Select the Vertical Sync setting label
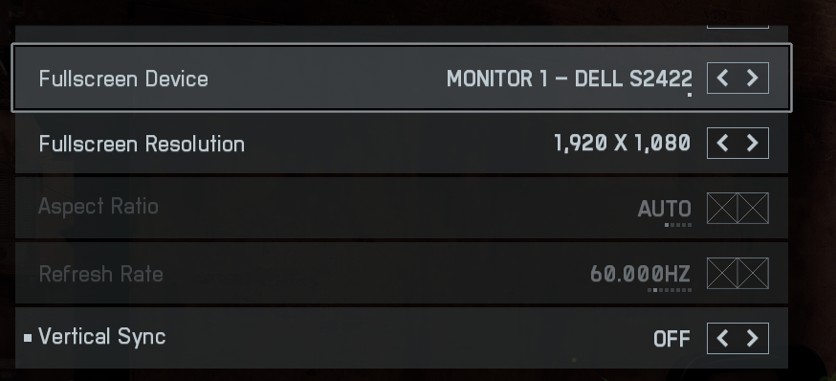The height and width of the screenshot is (381, 836). (x=101, y=337)
